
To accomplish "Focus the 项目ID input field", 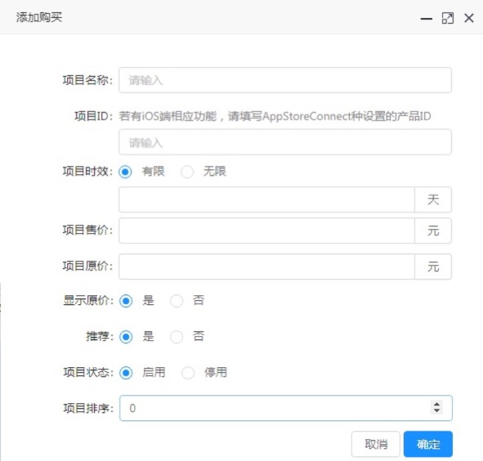I will tap(285, 142).
